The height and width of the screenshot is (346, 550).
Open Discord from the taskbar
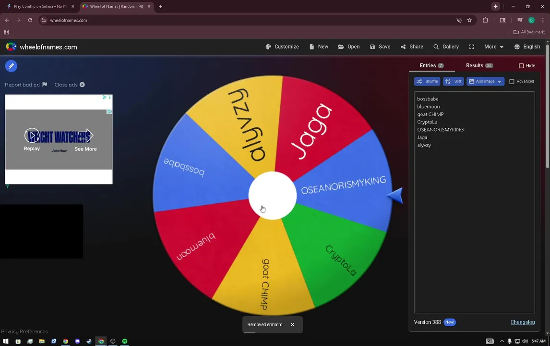(78, 341)
